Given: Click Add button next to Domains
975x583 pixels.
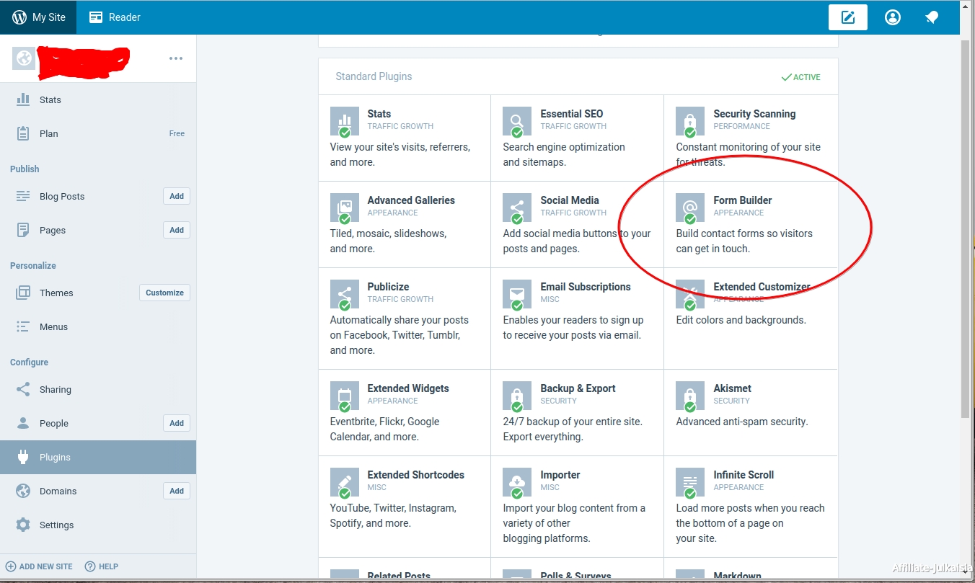Looking at the screenshot, I should pos(177,491).
